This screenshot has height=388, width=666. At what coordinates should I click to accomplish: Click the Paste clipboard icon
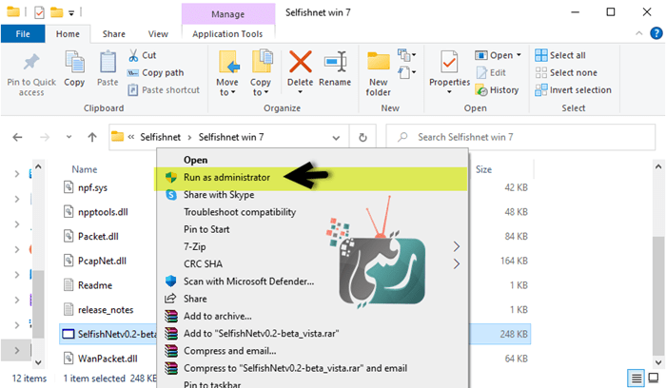pyautogui.click(x=108, y=62)
